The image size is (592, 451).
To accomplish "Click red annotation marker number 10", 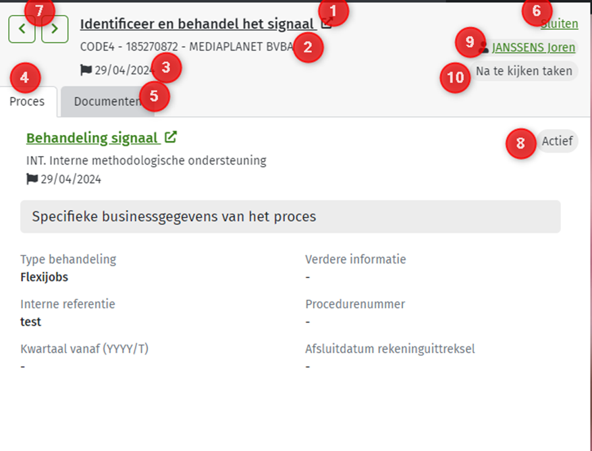I will [456, 78].
